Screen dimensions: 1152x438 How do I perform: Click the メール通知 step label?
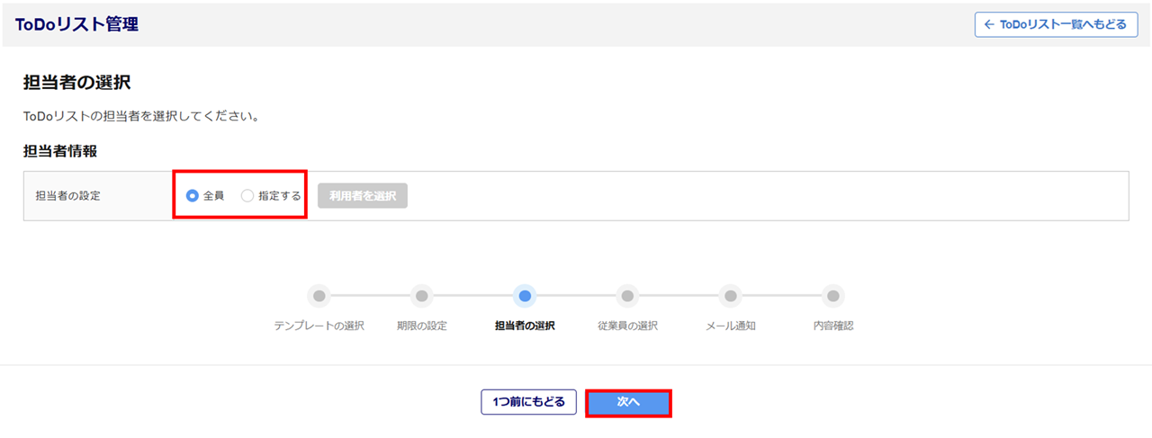(731, 326)
